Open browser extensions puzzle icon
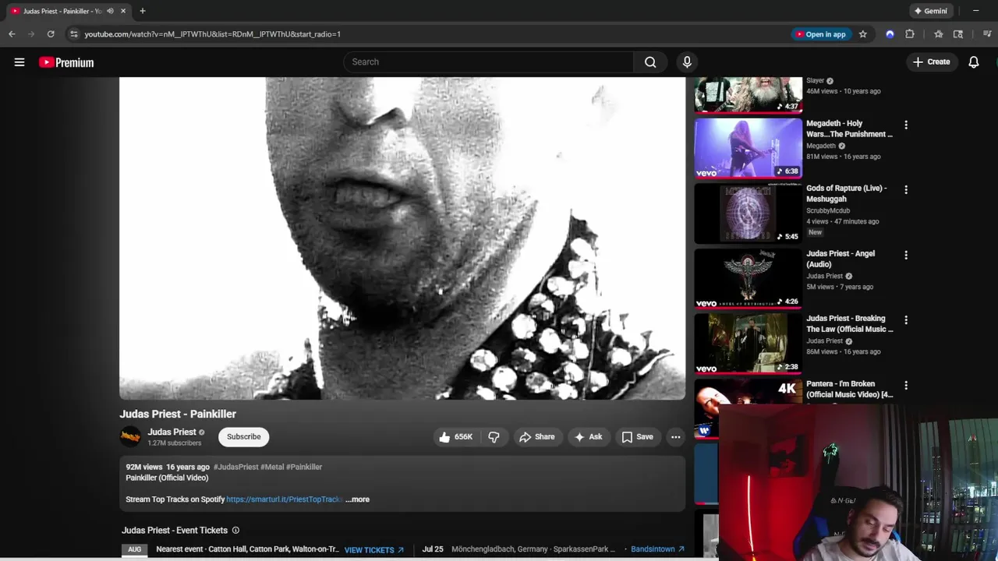The width and height of the screenshot is (998, 561). tap(910, 34)
